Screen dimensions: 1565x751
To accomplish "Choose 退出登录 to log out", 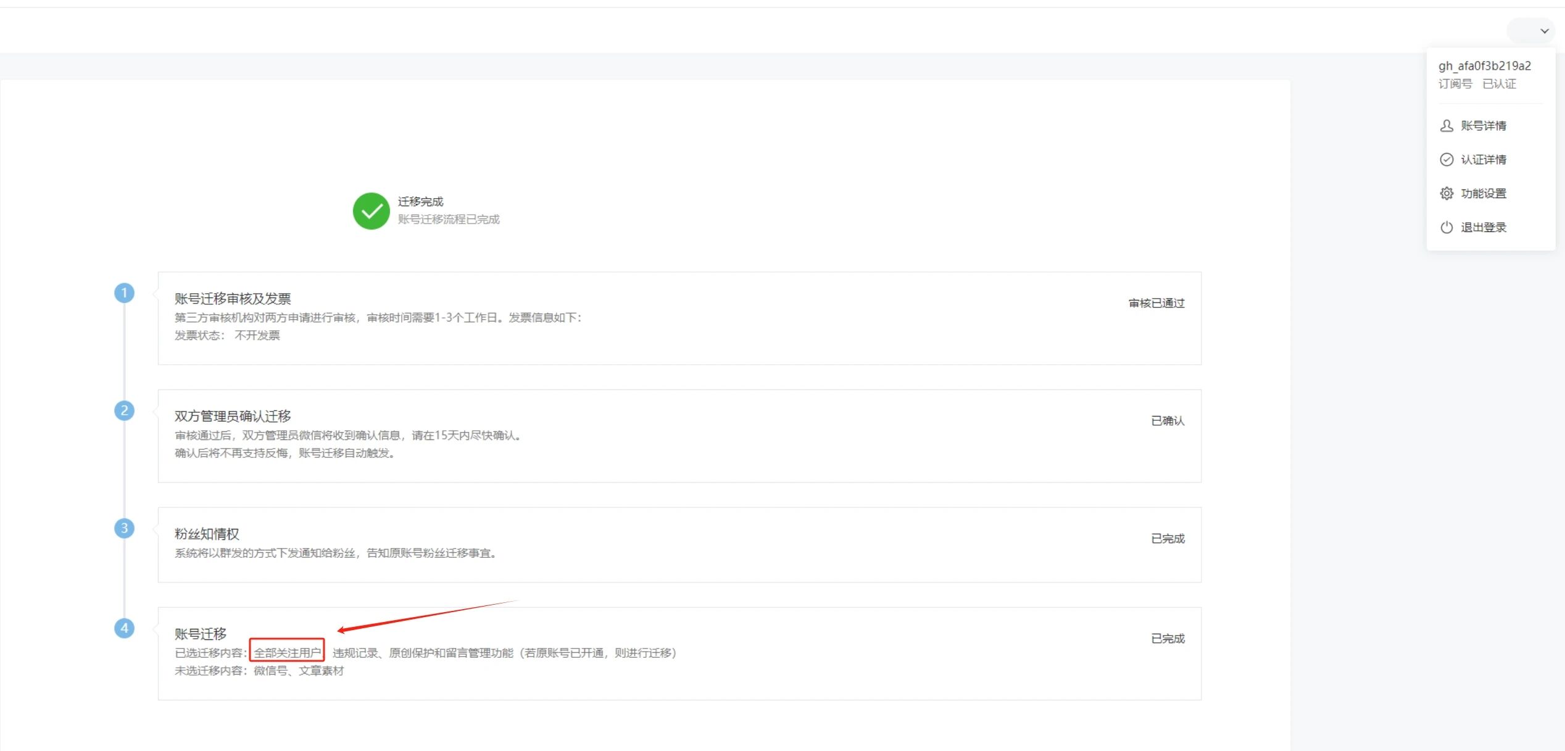I will (1483, 228).
